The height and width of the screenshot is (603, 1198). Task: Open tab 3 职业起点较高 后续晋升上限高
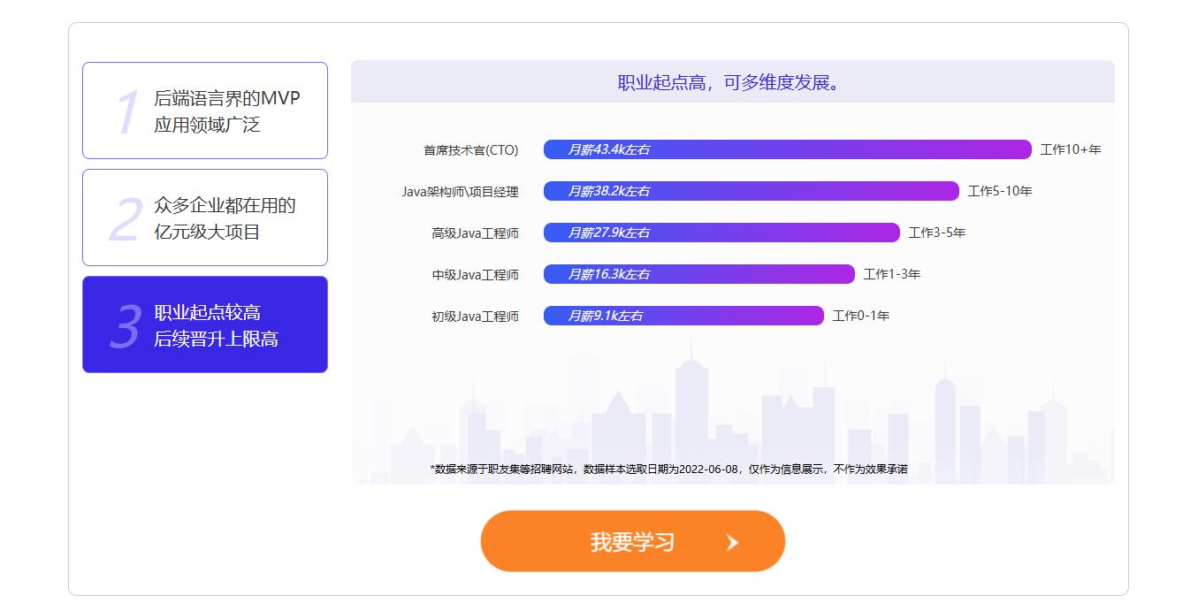point(205,324)
